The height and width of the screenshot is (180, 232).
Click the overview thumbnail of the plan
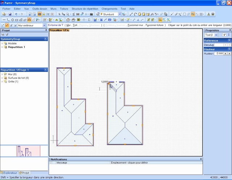point(28,151)
